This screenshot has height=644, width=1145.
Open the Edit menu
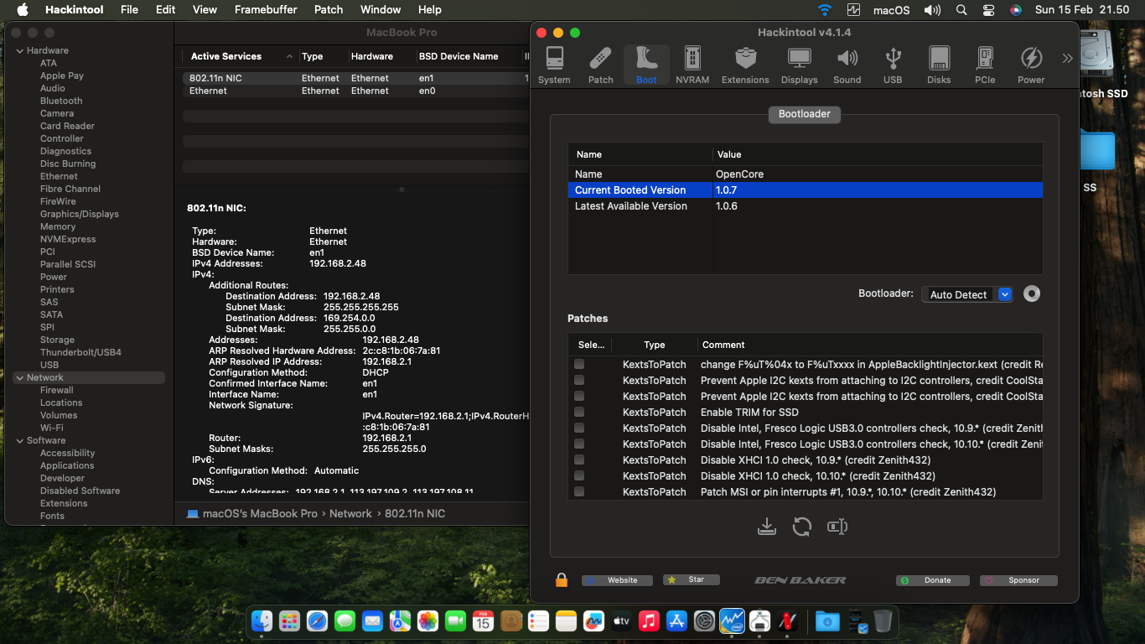click(165, 10)
